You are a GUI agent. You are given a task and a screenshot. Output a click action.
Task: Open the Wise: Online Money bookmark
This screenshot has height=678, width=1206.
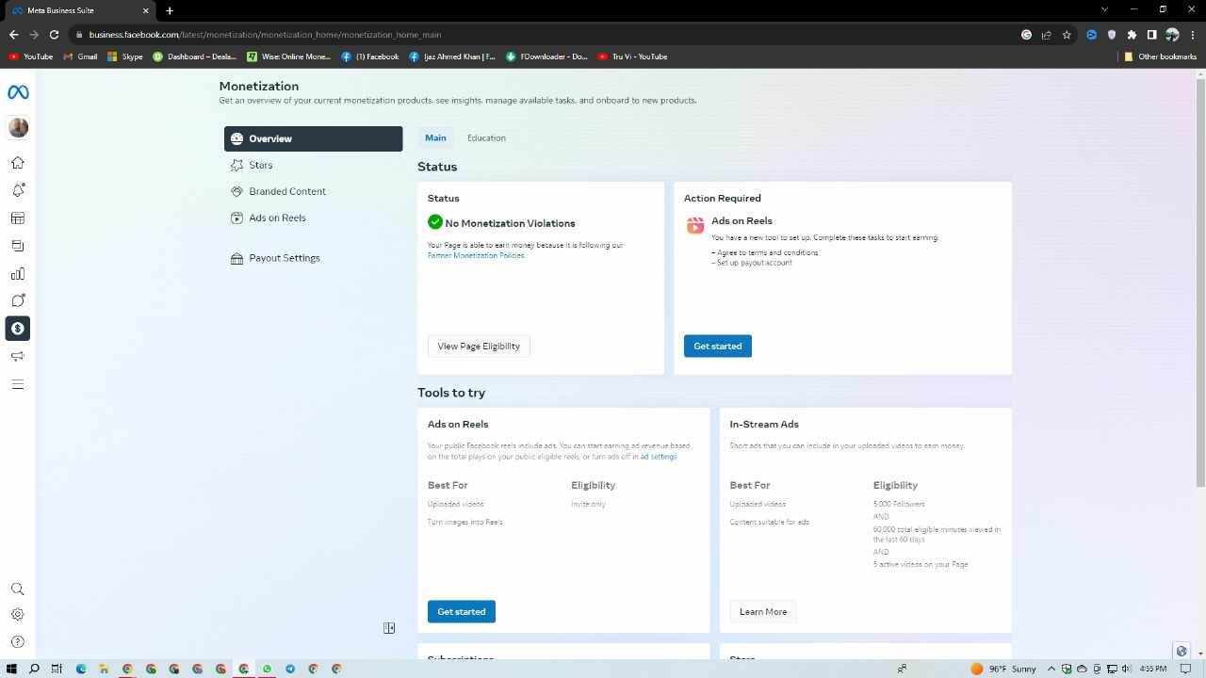(288, 56)
